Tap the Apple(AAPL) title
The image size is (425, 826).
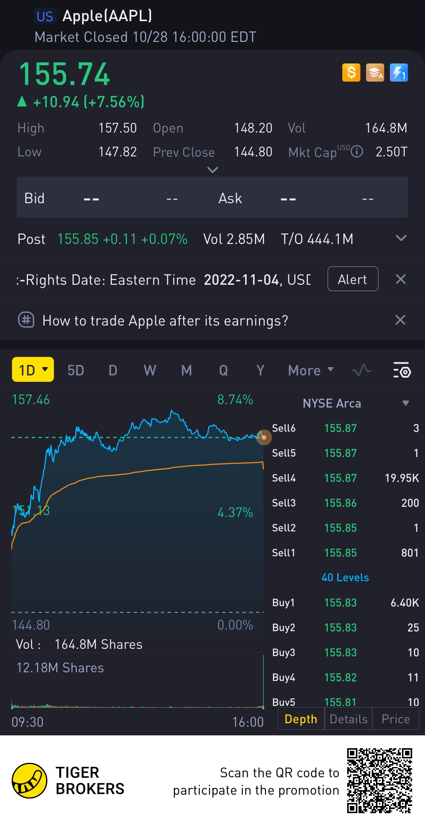click(107, 16)
